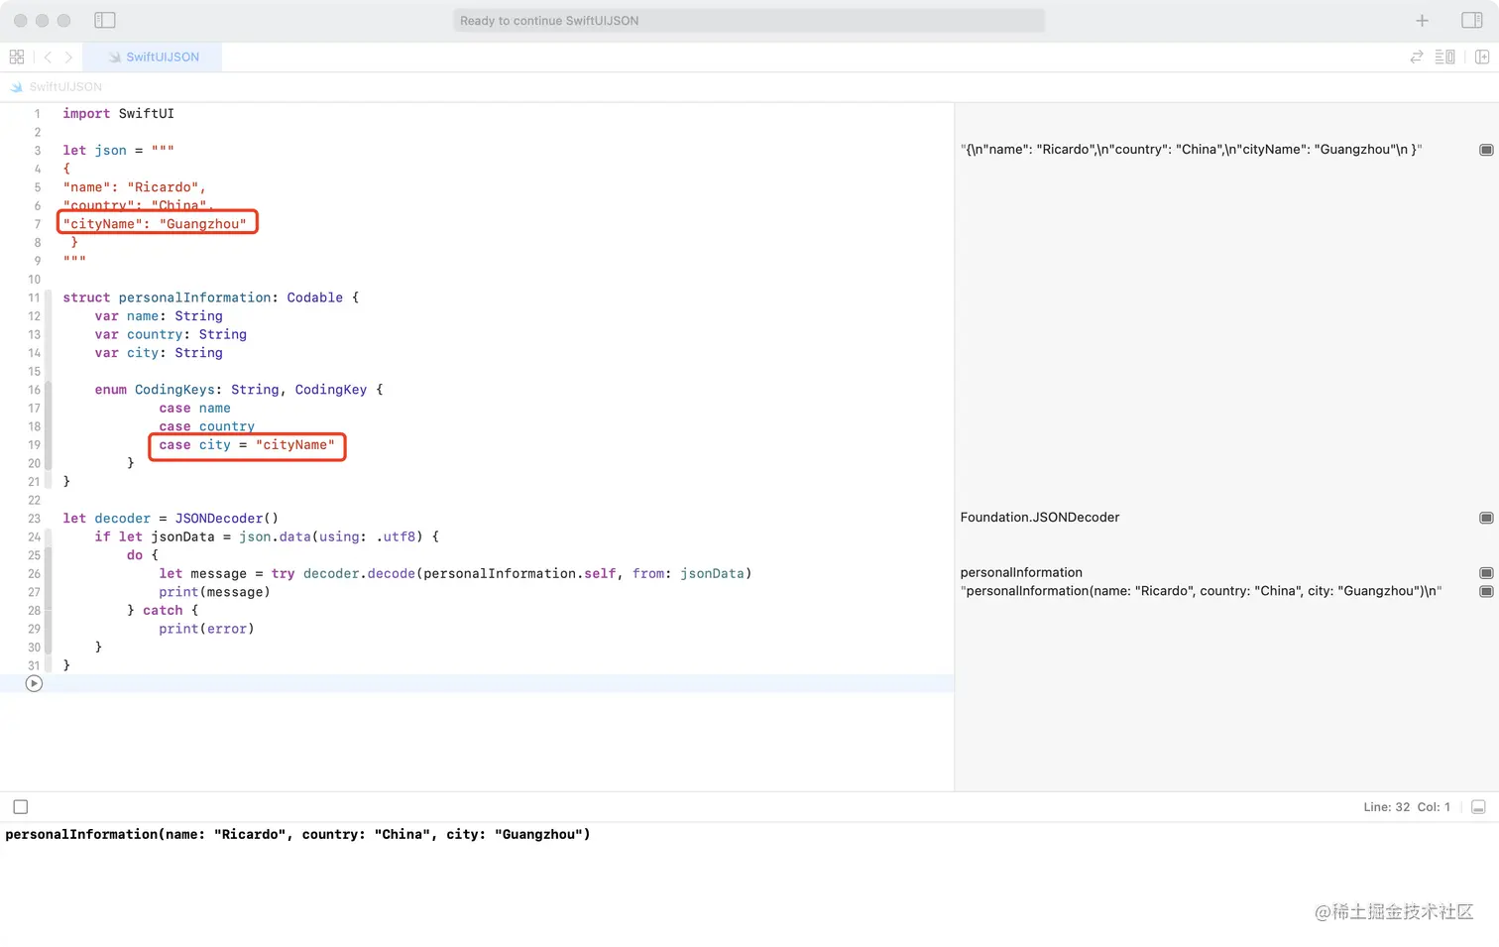Click the import SwiftUI line
Screen dimensions: 1499x947
pyautogui.click(x=118, y=114)
